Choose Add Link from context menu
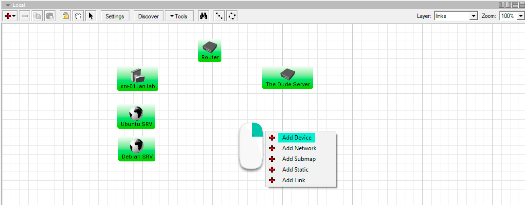The width and height of the screenshot is (525, 205). pos(293,180)
